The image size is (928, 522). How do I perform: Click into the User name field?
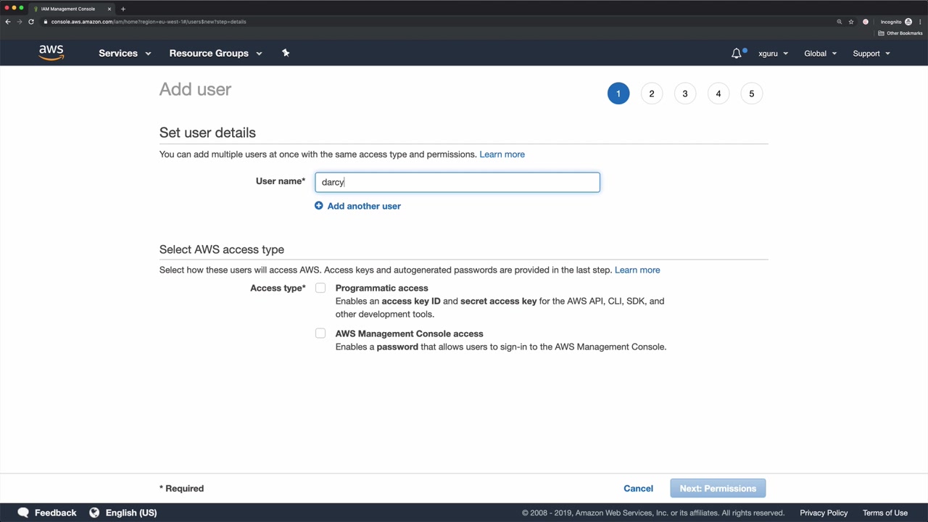pyautogui.click(x=457, y=182)
